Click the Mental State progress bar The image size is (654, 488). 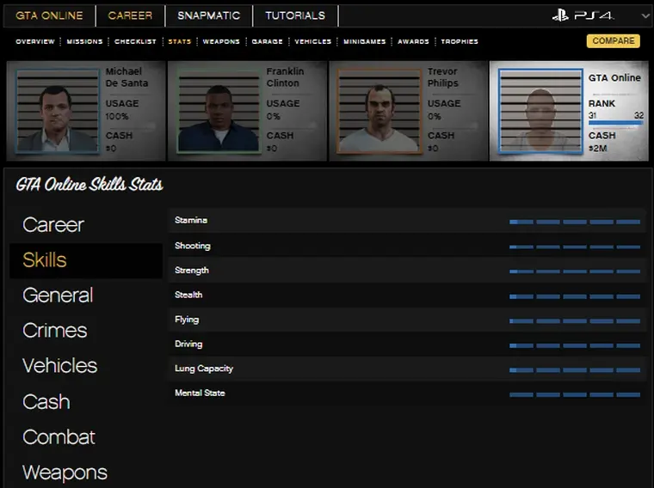[574, 394]
